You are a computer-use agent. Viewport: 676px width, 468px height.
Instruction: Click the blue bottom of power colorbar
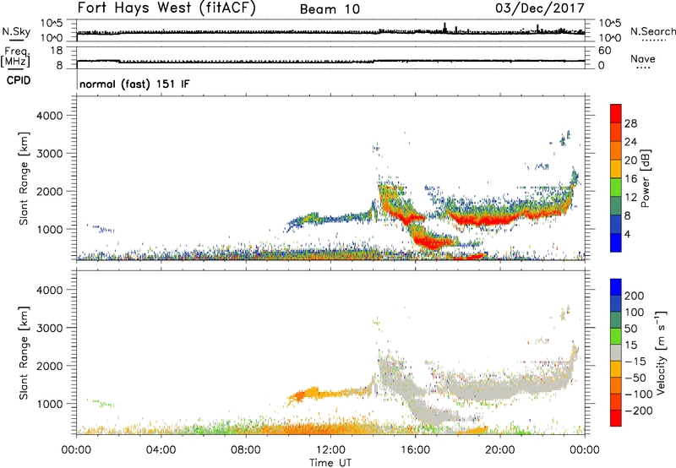616,242
